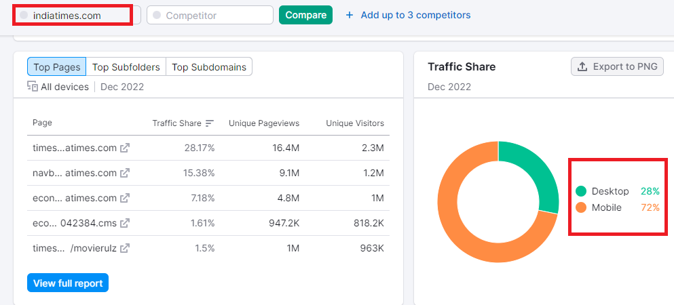Open external link icon for econ...atimes.com row
Image resolution: width=674 pixels, height=305 pixels.
125,198
